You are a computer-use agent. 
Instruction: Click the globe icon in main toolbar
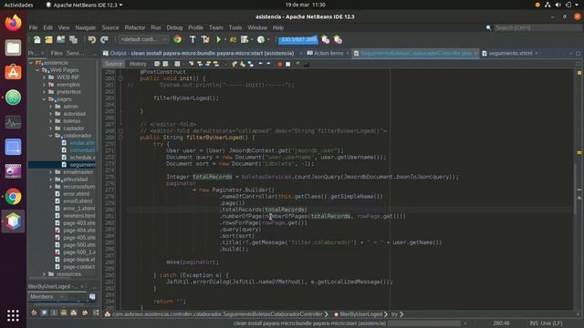[261, 39]
